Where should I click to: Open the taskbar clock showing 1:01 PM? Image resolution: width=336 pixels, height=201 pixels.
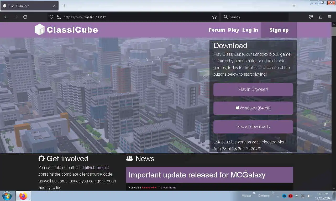[323, 196]
